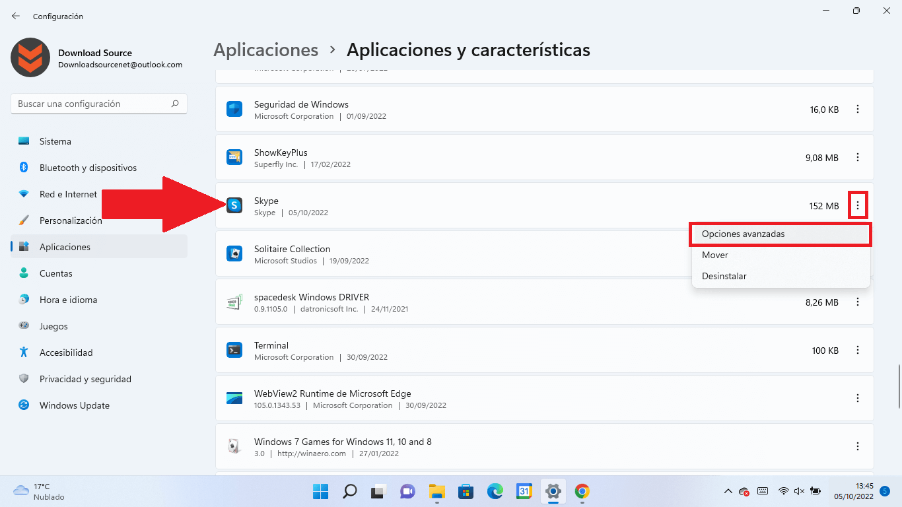The height and width of the screenshot is (507, 902).
Task: Open the Calendar app in taskbar
Action: [524, 491]
